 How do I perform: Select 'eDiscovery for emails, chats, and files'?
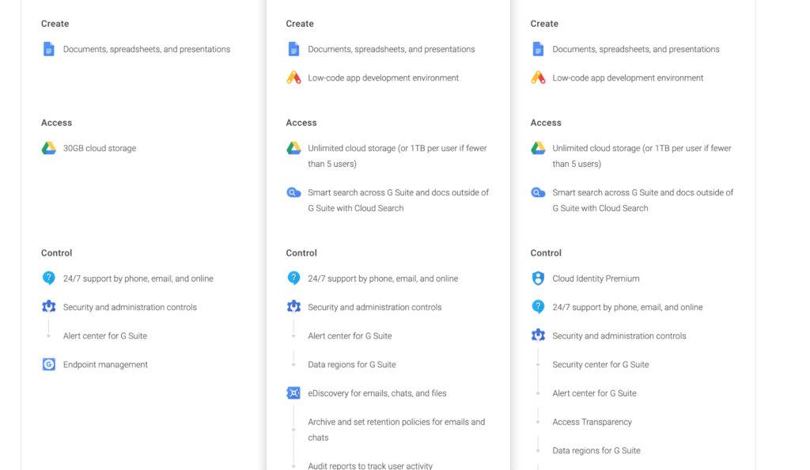(x=377, y=393)
